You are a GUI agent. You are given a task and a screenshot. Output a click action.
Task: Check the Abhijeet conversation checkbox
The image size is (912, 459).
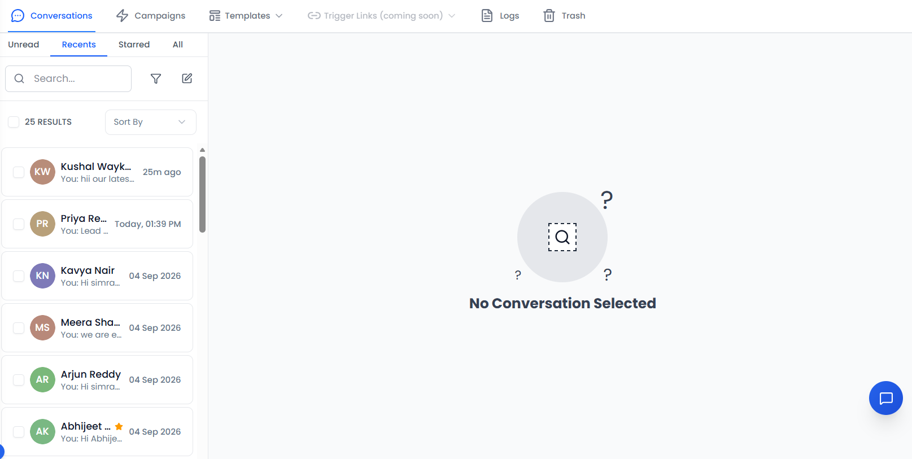click(x=19, y=432)
